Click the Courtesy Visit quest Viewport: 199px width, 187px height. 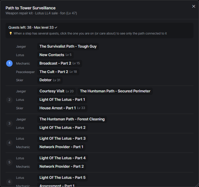point(56,91)
